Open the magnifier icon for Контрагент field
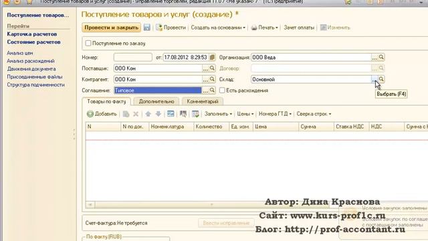The height and width of the screenshot is (241, 428). pos(212,79)
